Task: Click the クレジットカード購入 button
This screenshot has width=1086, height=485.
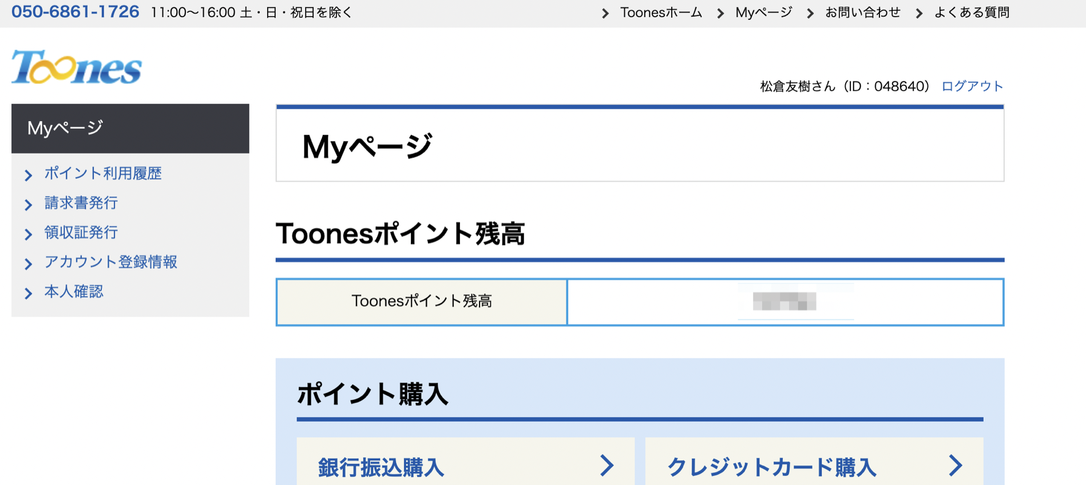Action: [x=814, y=462]
